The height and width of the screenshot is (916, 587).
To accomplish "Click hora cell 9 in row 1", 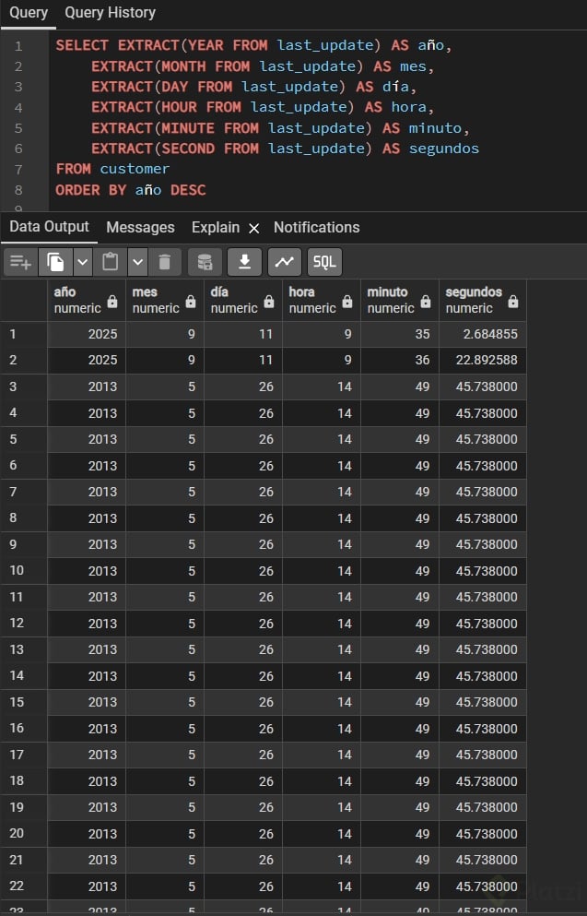I will (x=321, y=334).
